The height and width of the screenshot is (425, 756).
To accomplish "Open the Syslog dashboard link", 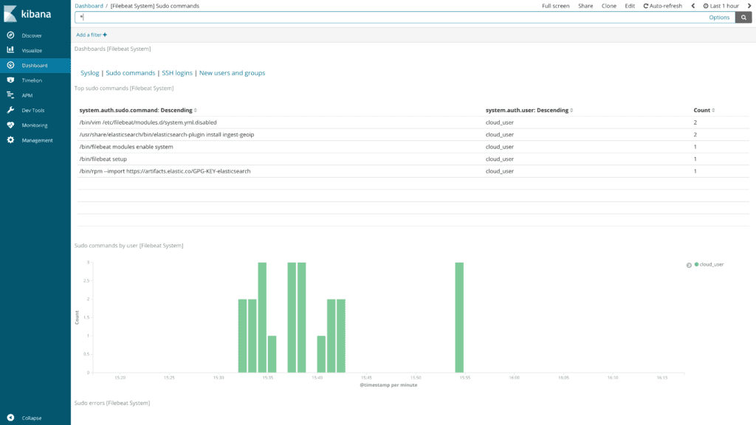I will [89, 73].
